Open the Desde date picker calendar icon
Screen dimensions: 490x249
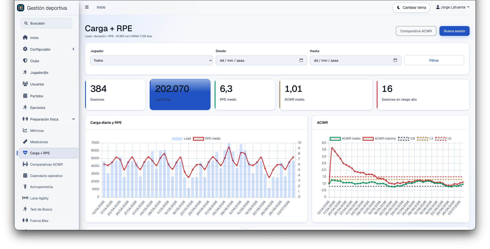pyautogui.click(x=301, y=60)
